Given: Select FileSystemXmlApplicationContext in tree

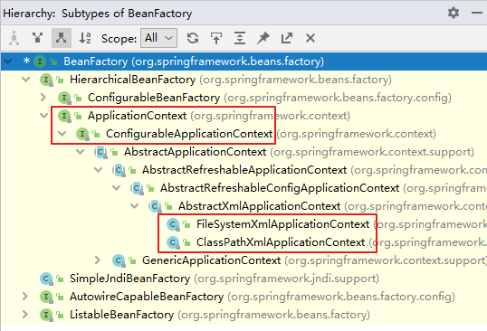Looking at the screenshot, I should (x=282, y=224).
